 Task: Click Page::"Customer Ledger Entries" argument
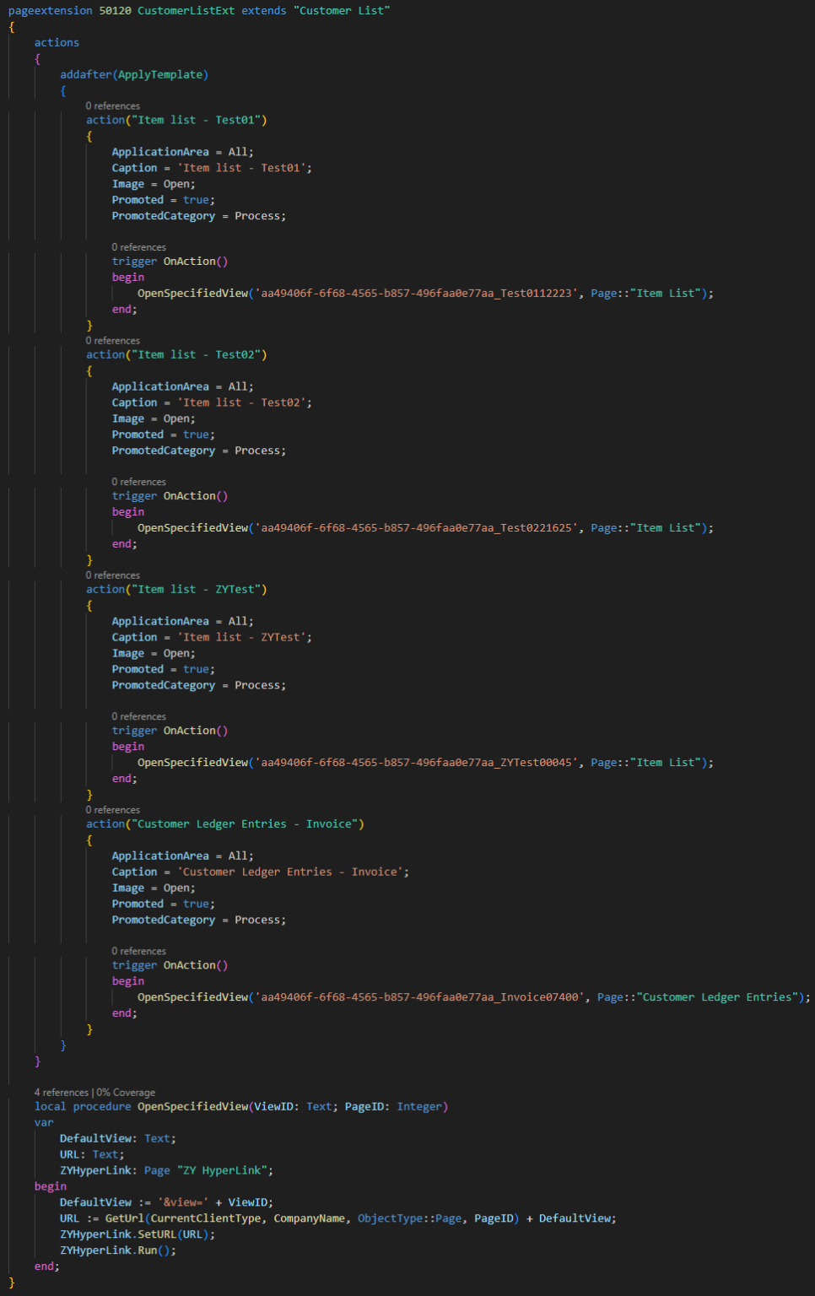700,996
